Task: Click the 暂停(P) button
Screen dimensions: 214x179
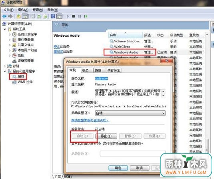Action: [130, 136]
